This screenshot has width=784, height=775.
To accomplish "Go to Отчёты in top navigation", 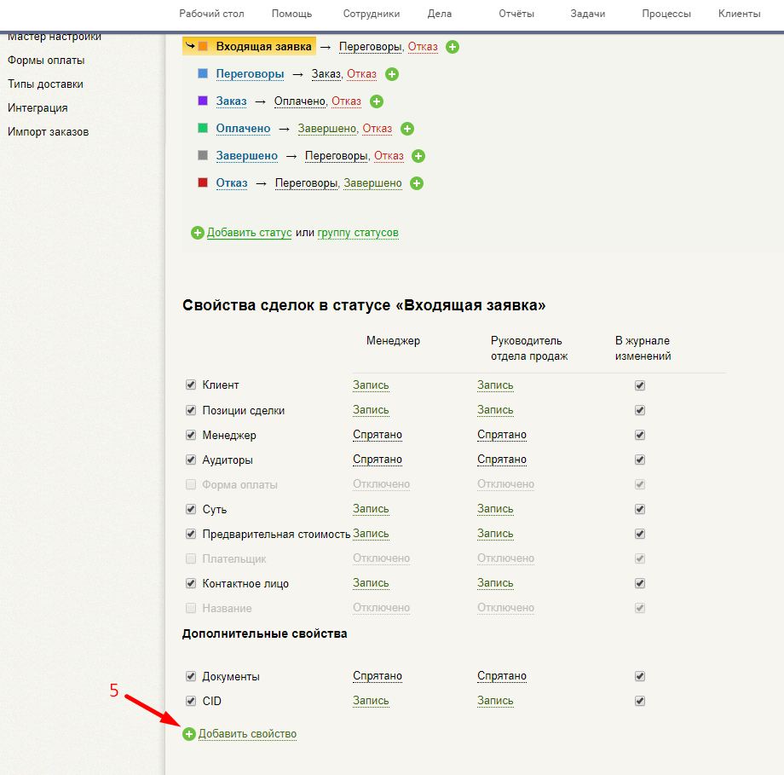I will click(x=516, y=14).
